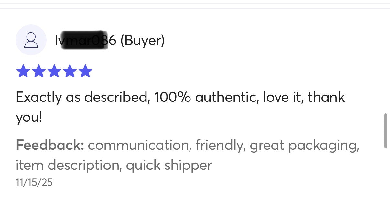
Task: Select the "communication" feedback tag
Action: click(138, 145)
